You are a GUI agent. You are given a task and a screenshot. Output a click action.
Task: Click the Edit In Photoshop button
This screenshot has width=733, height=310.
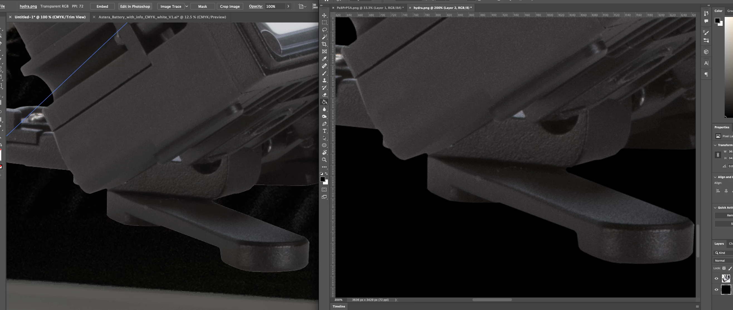(135, 6)
